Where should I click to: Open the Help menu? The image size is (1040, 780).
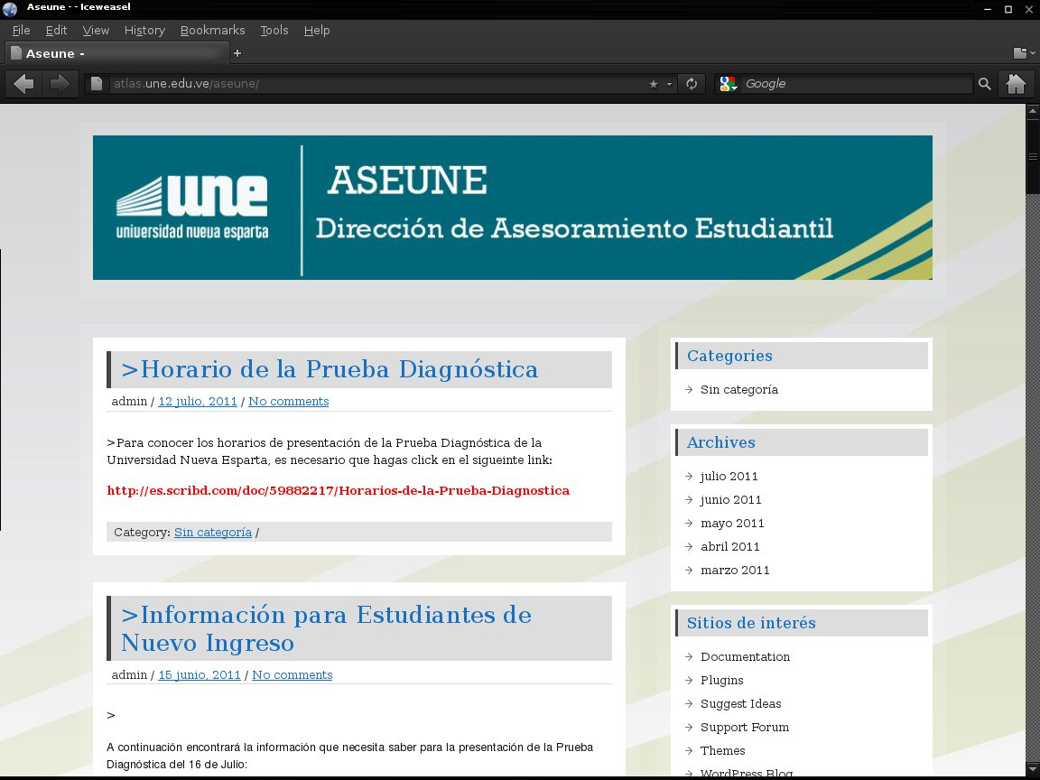point(316,30)
